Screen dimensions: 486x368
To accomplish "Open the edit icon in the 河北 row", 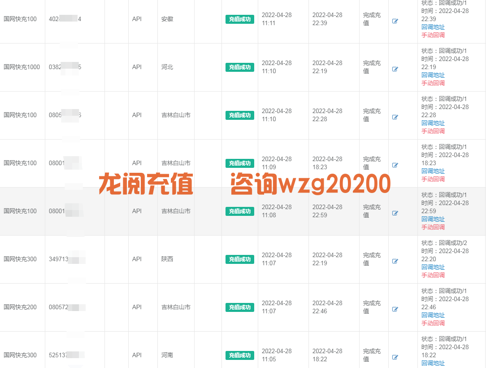I will [x=395, y=69].
